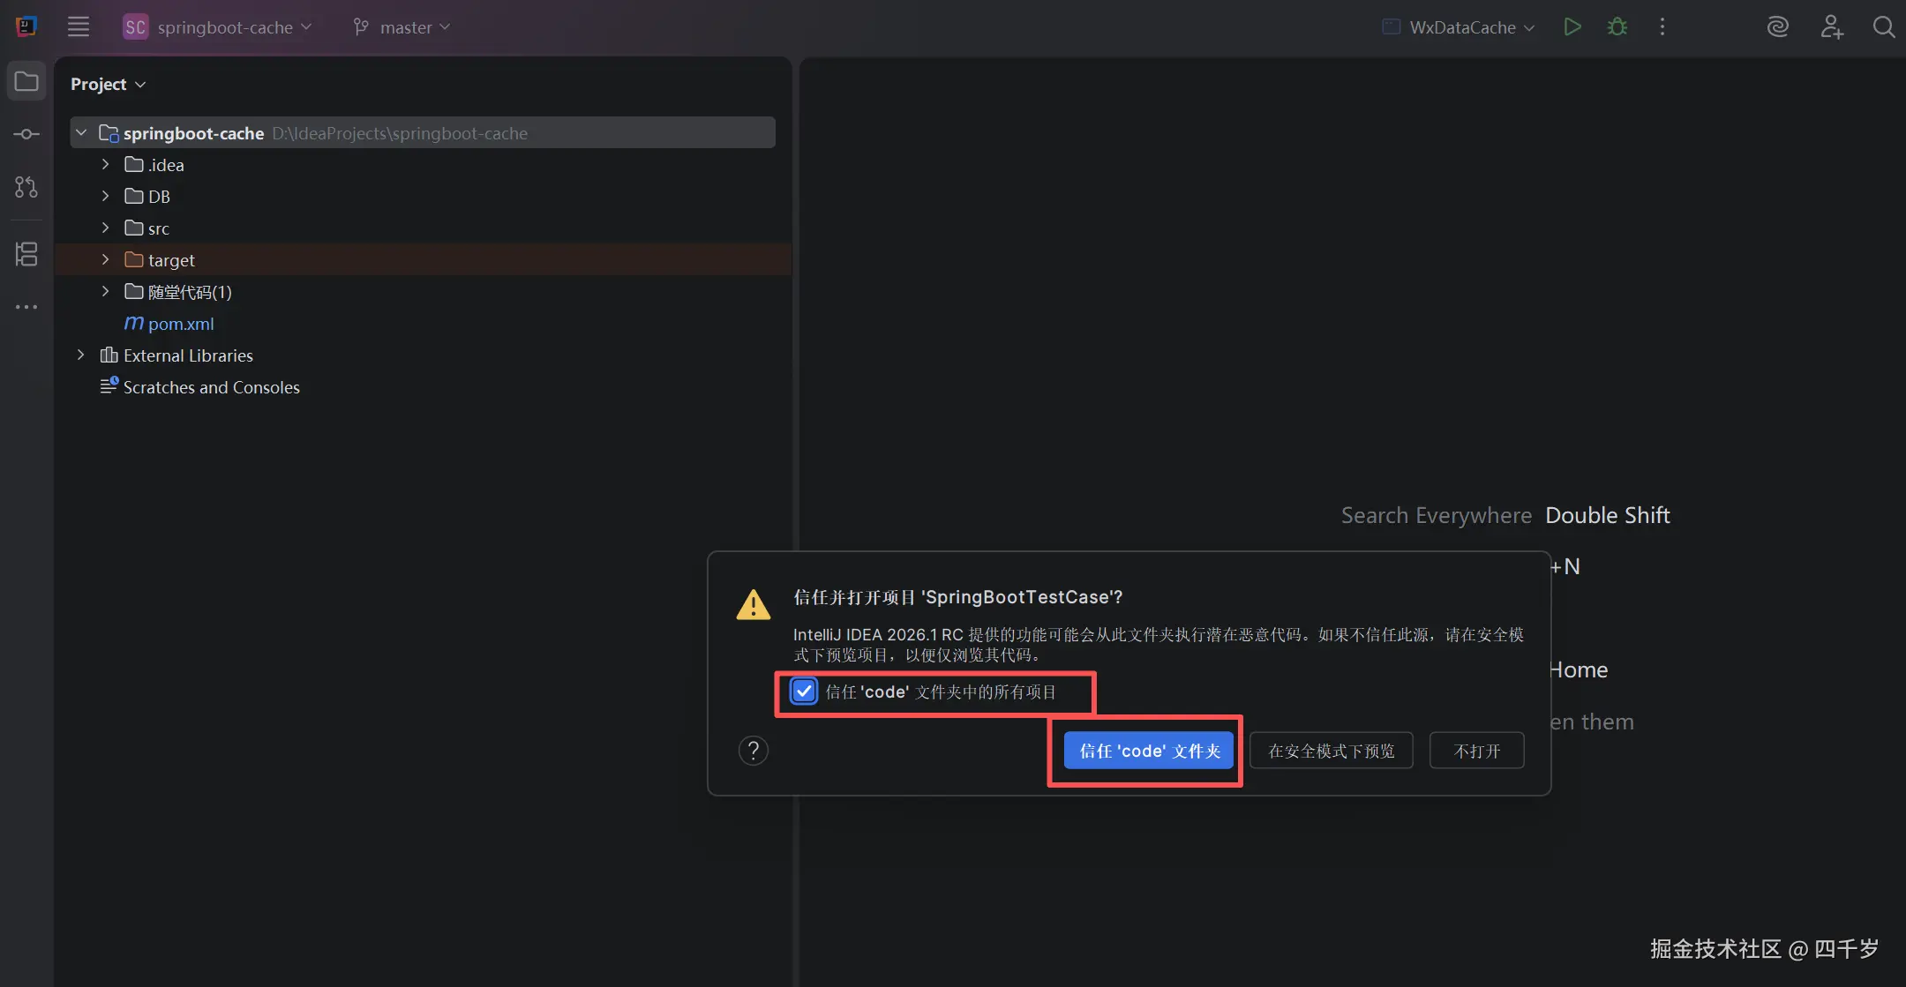The width and height of the screenshot is (1906, 987).
Task: Click the AI Assistant spiral icon
Action: [x=1777, y=26]
